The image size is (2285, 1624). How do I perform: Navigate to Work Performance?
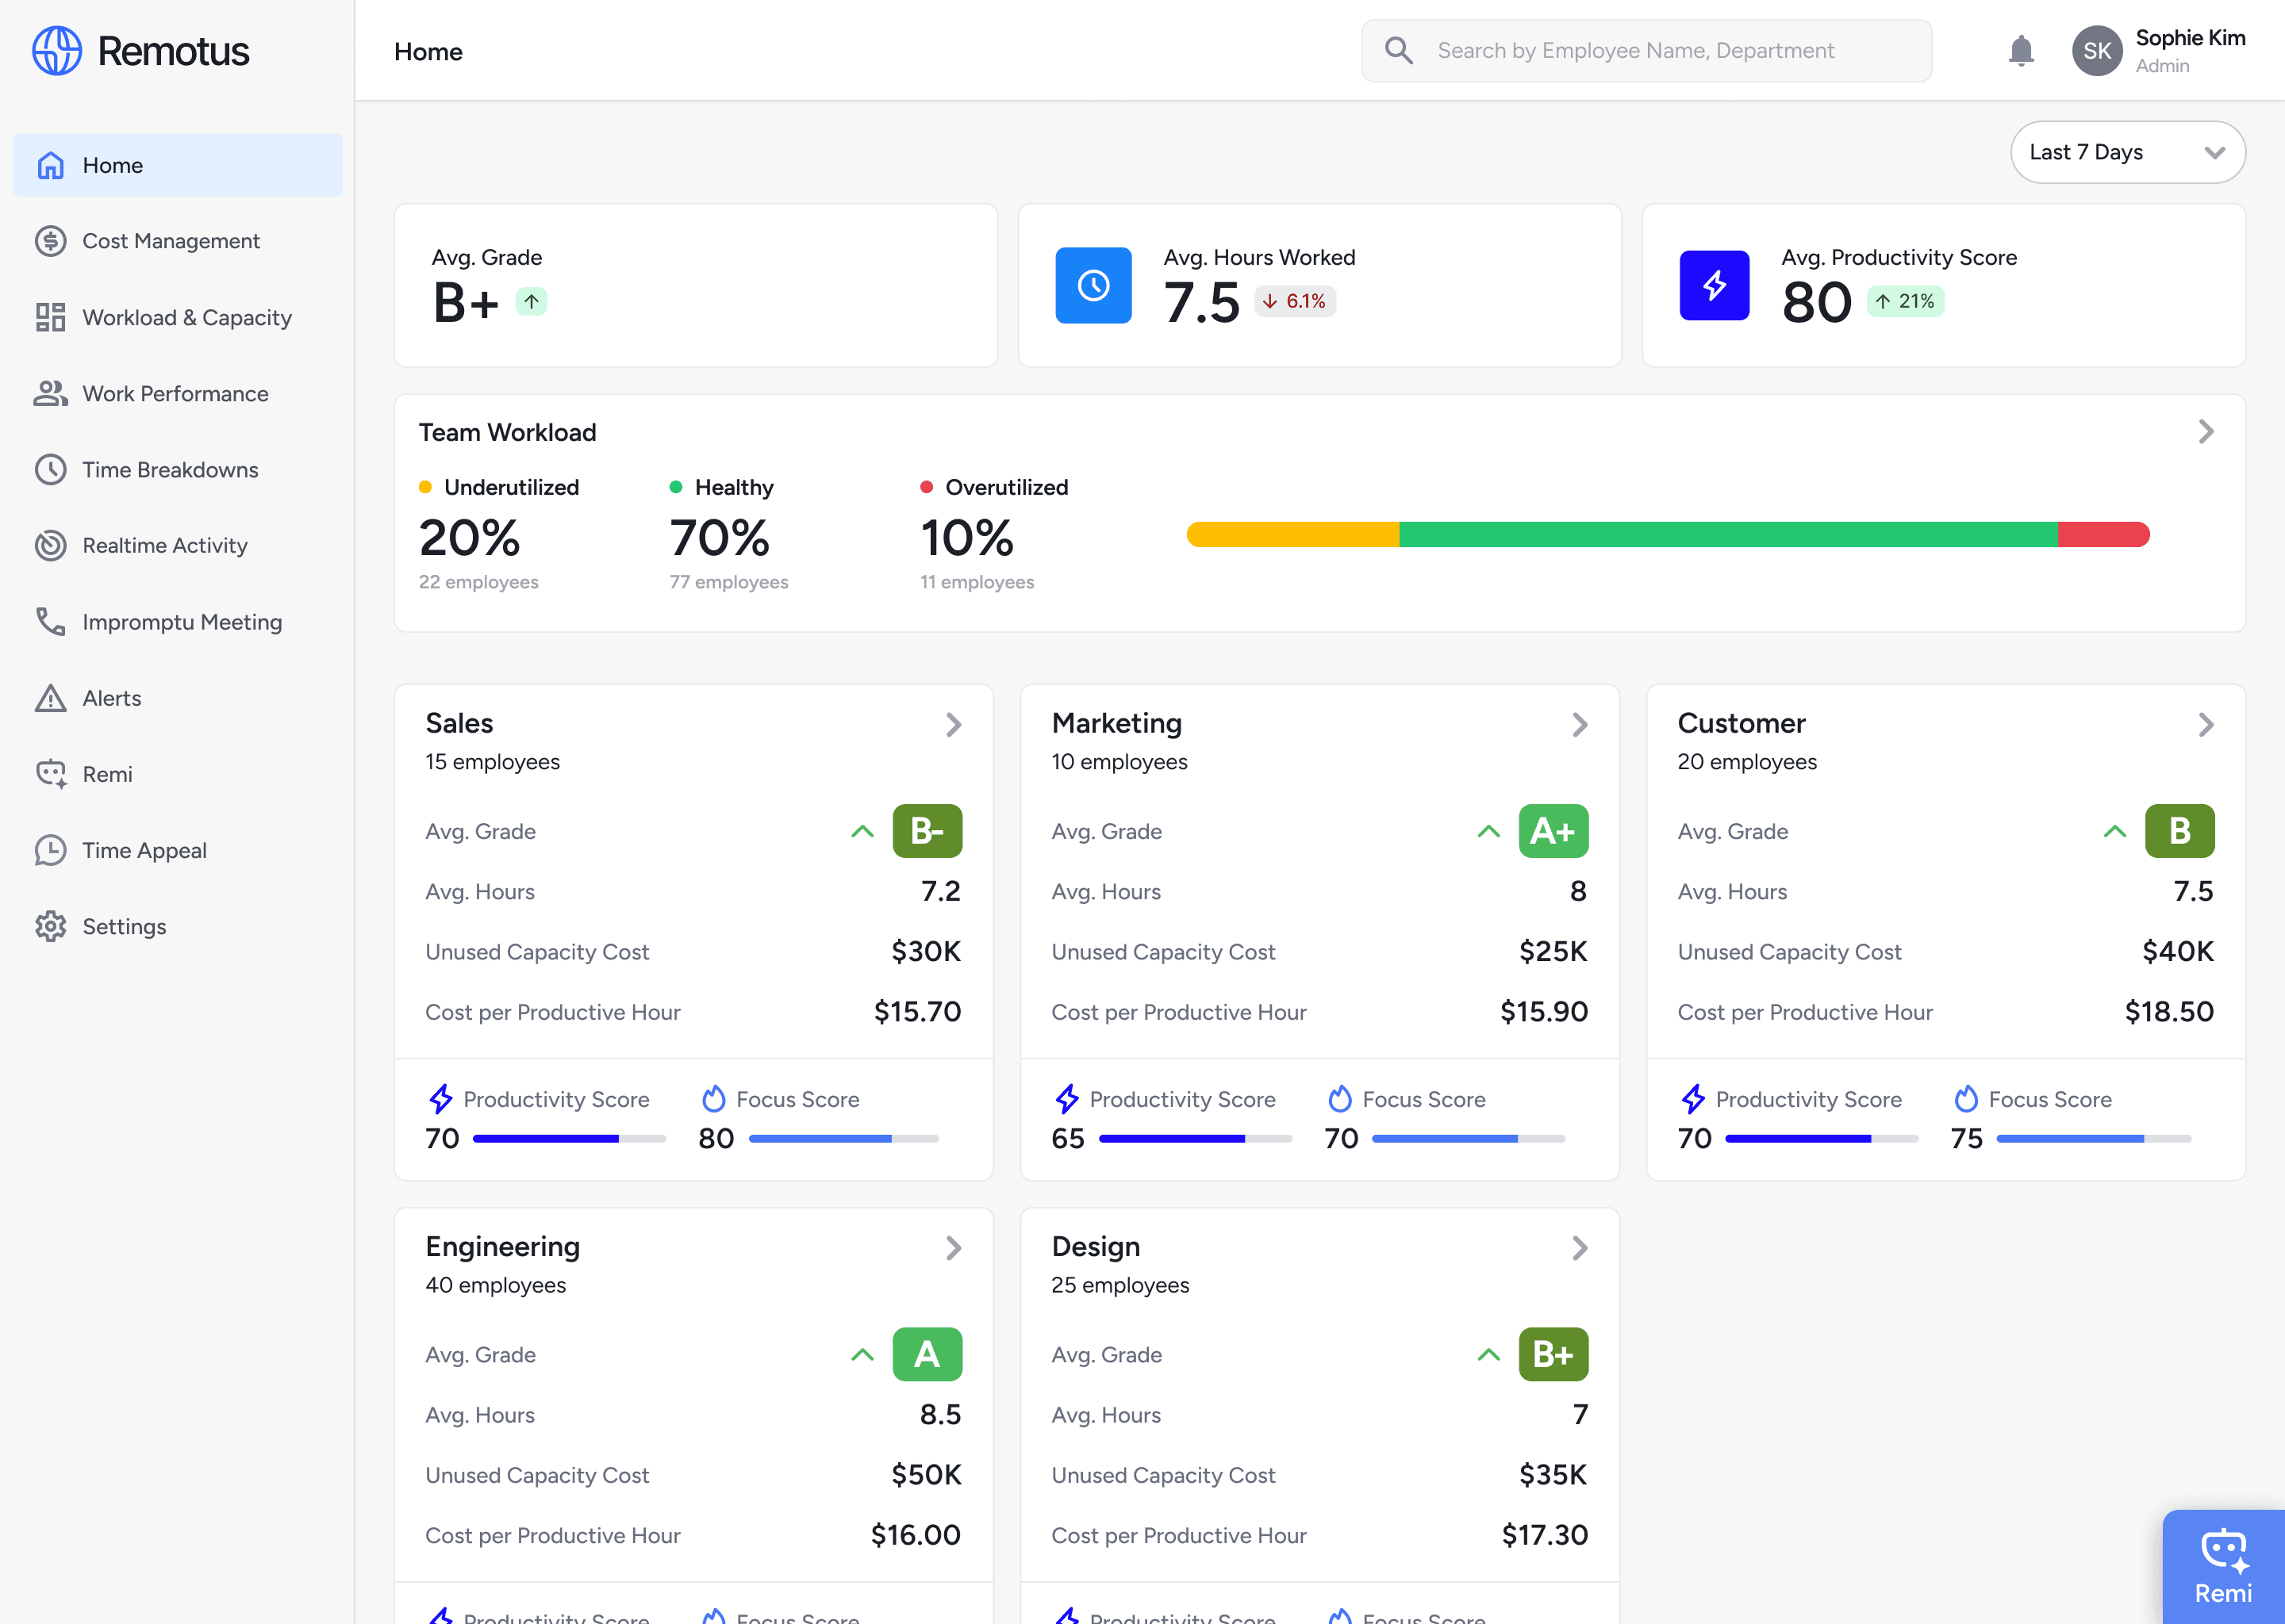(x=177, y=393)
